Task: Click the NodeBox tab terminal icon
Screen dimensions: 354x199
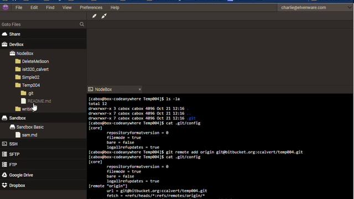Action: pyautogui.click(x=91, y=90)
